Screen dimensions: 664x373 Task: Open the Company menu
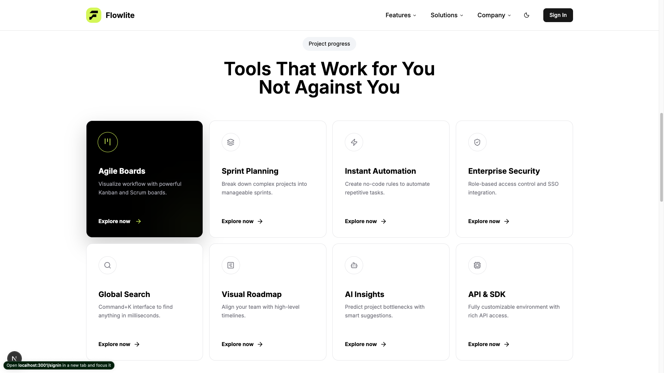click(x=494, y=15)
